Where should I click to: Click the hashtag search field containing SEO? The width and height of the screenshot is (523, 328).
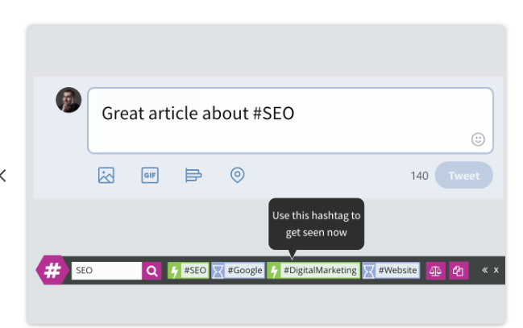tap(106, 271)
